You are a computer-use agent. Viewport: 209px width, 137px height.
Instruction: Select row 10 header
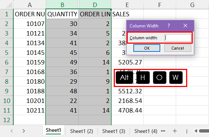[7, 101]
